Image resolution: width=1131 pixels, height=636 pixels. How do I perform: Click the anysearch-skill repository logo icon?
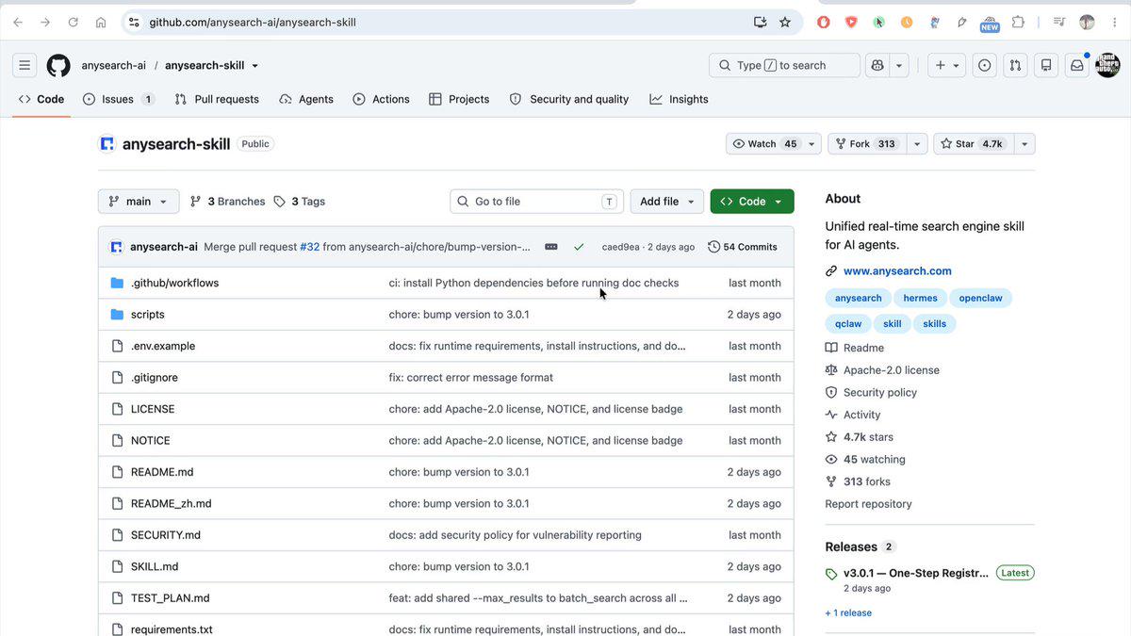(107, 144)
